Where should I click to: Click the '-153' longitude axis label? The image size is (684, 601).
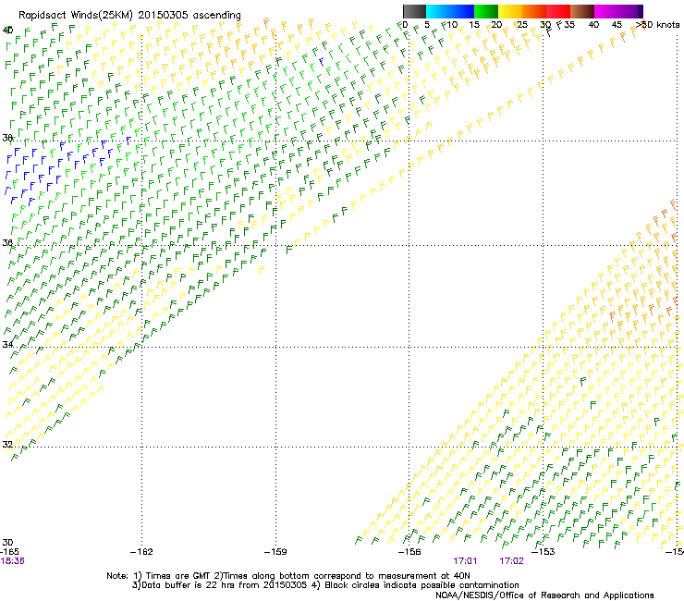[544, 552]
